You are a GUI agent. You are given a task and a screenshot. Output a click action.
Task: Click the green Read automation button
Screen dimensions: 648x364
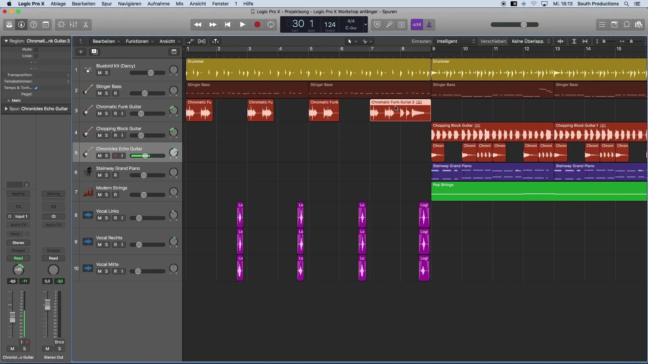[x=18, y=258]
